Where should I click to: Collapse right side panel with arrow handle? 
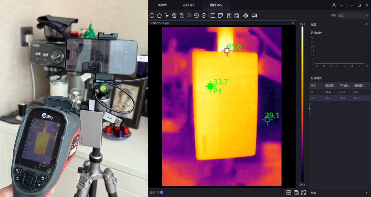(310, 108)
